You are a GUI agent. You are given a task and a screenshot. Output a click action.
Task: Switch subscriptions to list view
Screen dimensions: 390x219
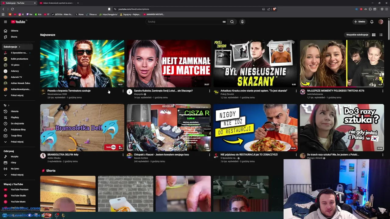tap(381, 35)
